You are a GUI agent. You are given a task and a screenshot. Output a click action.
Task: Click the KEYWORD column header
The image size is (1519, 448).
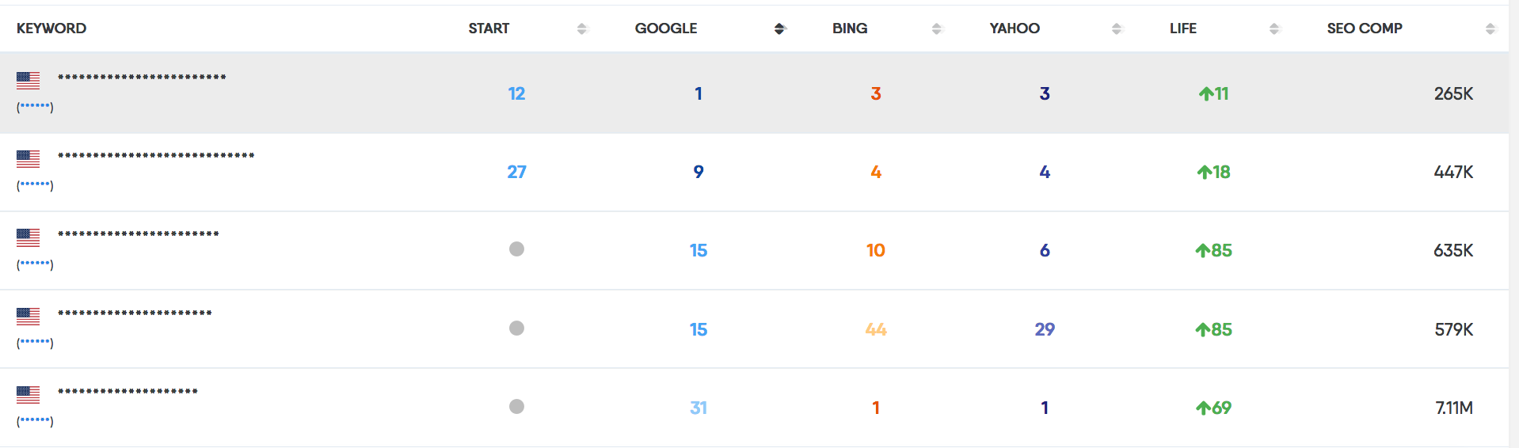tap(51, 28)
